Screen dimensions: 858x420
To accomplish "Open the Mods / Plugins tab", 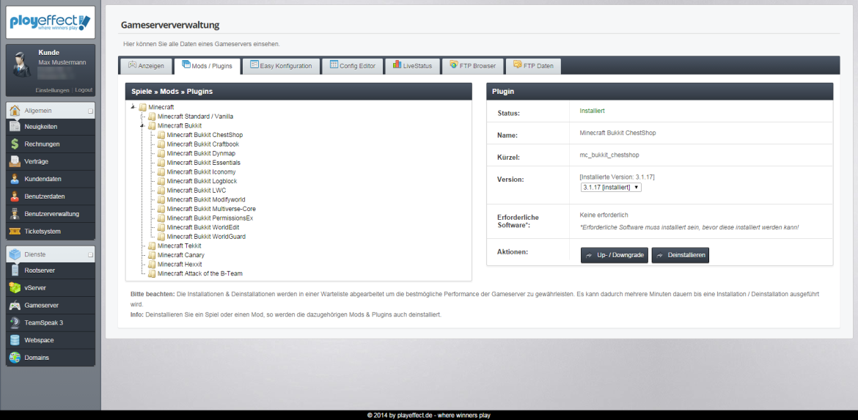I will pyautogui.click(x=207, y=66).
